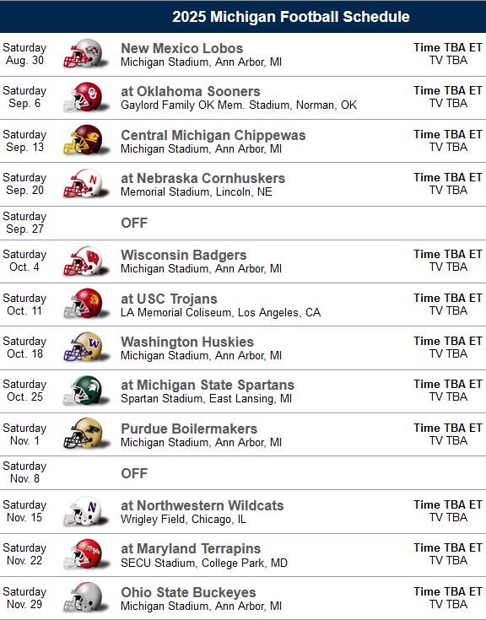Click the Oklahoma Sooners helmet icon
Image resolution: width=486 pixels, height=620 pixels.
86,97
